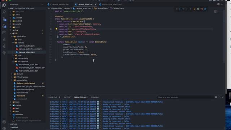Switch to the TERMINAL tab
Screen dimensions: 231x130
click(95, 97)
